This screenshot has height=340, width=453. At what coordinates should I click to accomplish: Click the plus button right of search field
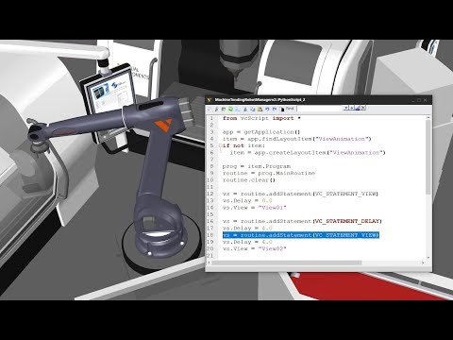click(352, 108)
